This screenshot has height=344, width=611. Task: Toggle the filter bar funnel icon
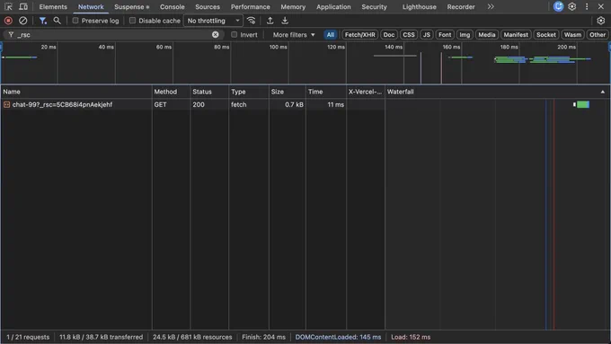point(43,21)
